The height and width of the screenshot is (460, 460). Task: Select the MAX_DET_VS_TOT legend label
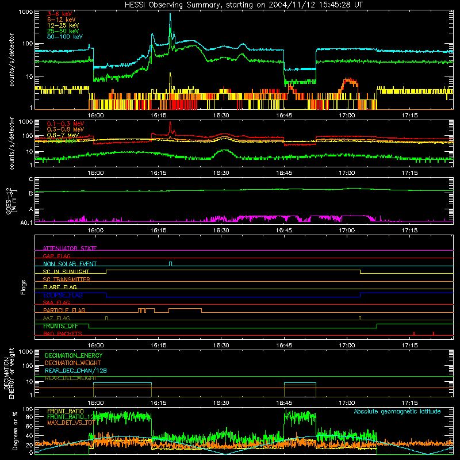(x=71, y=423)
